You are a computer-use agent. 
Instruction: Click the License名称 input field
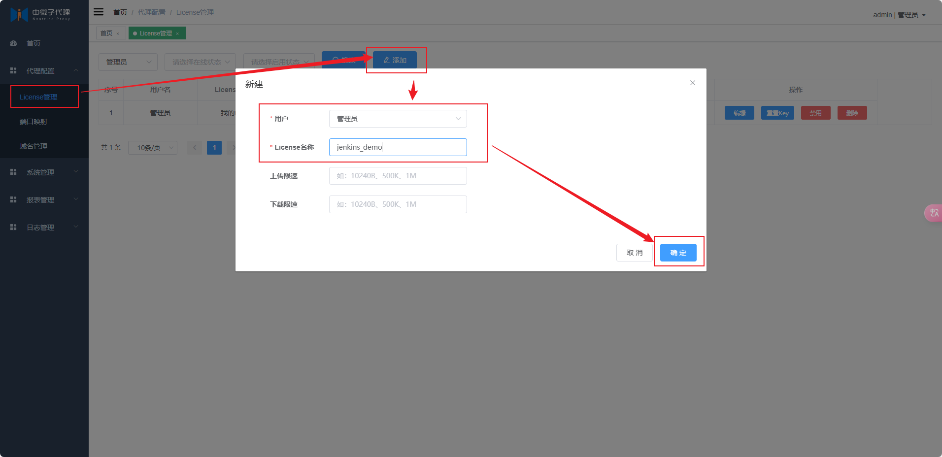coord(398,147)
